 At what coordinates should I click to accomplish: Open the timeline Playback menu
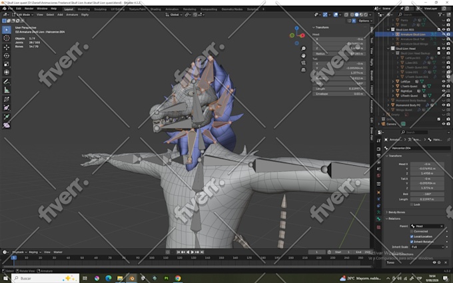[x=19, y=252]
